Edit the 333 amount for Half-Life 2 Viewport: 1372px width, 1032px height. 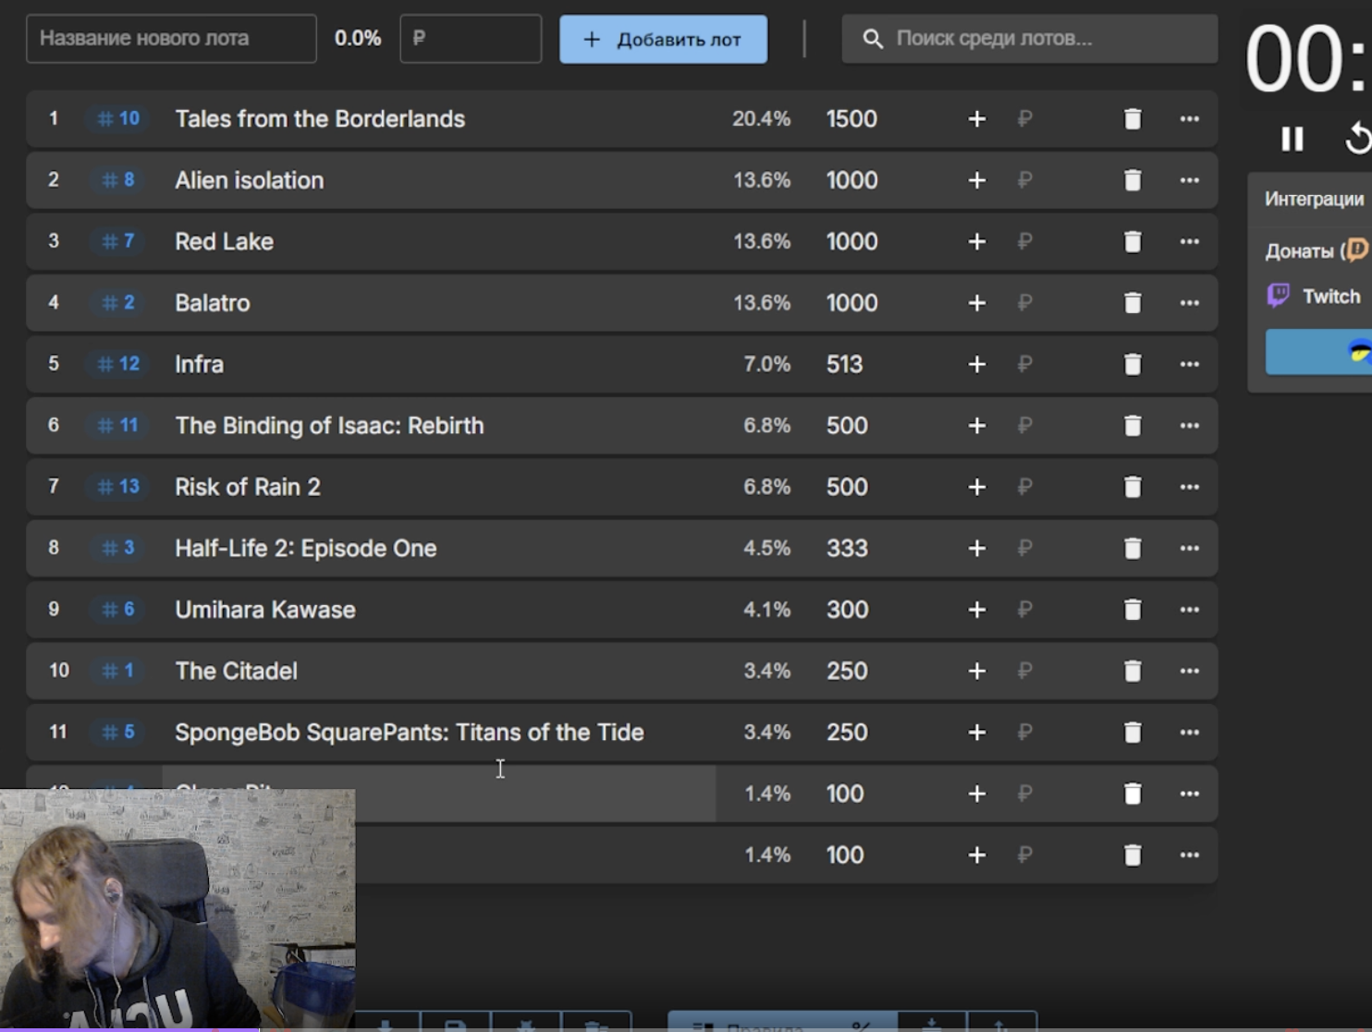pyautogui.click(x=847, y=549)
